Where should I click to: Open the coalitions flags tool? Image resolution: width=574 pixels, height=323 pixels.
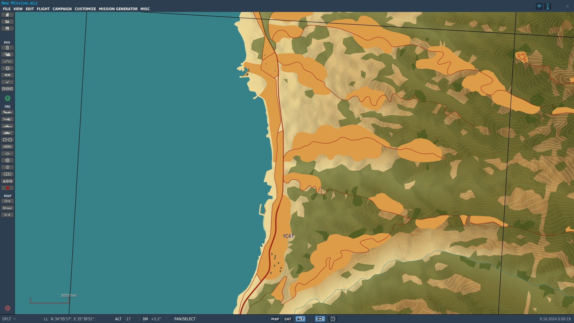(x=7, y=75)
